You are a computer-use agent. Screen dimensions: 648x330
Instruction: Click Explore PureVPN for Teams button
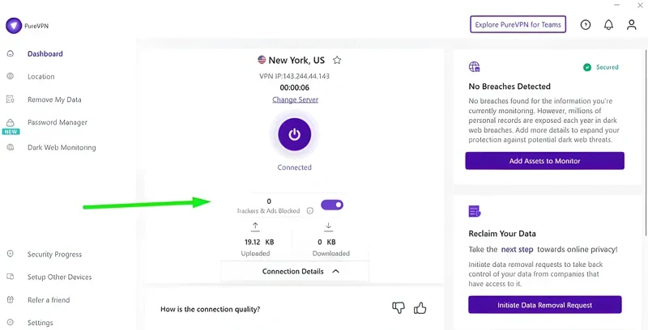tap(518, 25)
